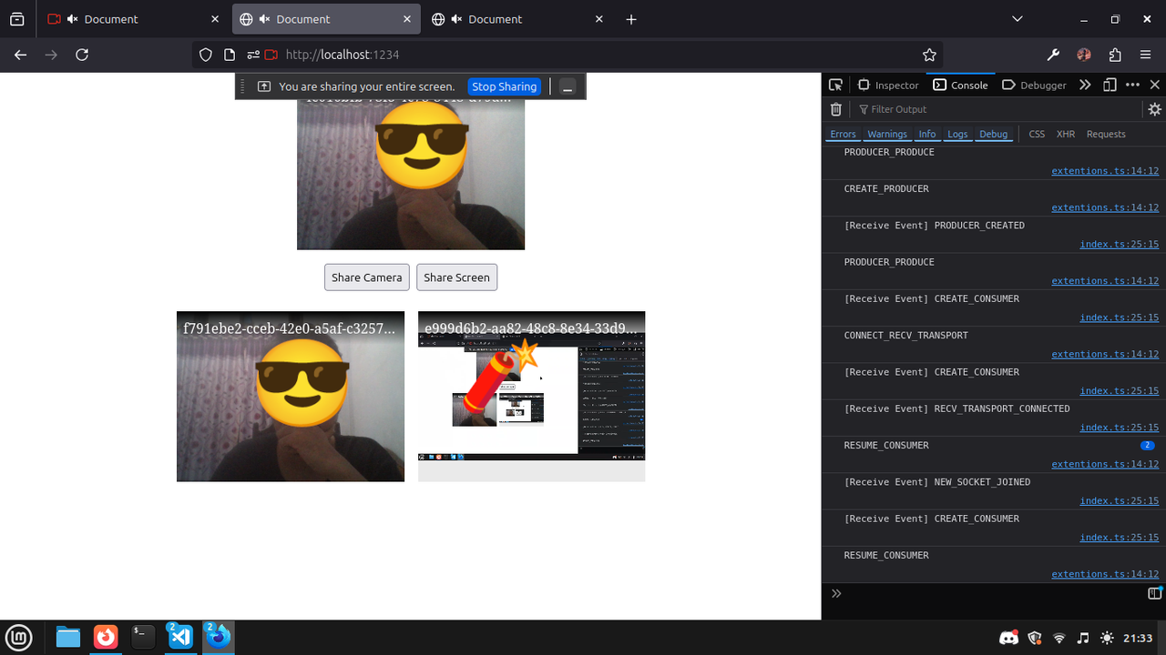Open the Inspector devtools tab
Viewport: 1166px width, 655px height.
pyautogui.click(x=888, y=85)
